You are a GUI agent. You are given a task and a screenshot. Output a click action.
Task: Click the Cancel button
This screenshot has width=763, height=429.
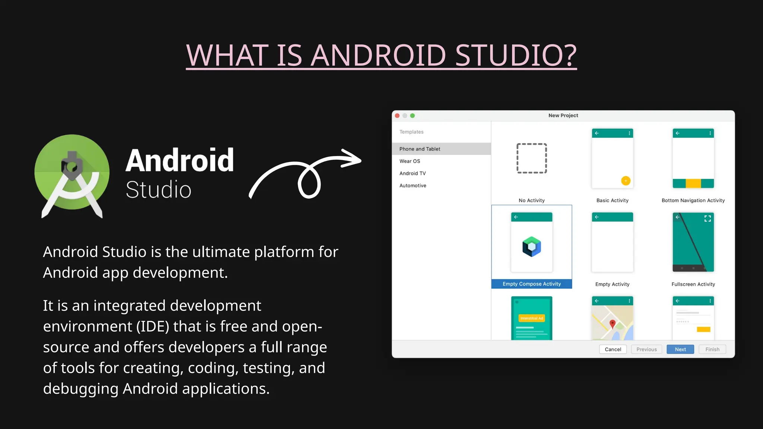click(613, 349)
